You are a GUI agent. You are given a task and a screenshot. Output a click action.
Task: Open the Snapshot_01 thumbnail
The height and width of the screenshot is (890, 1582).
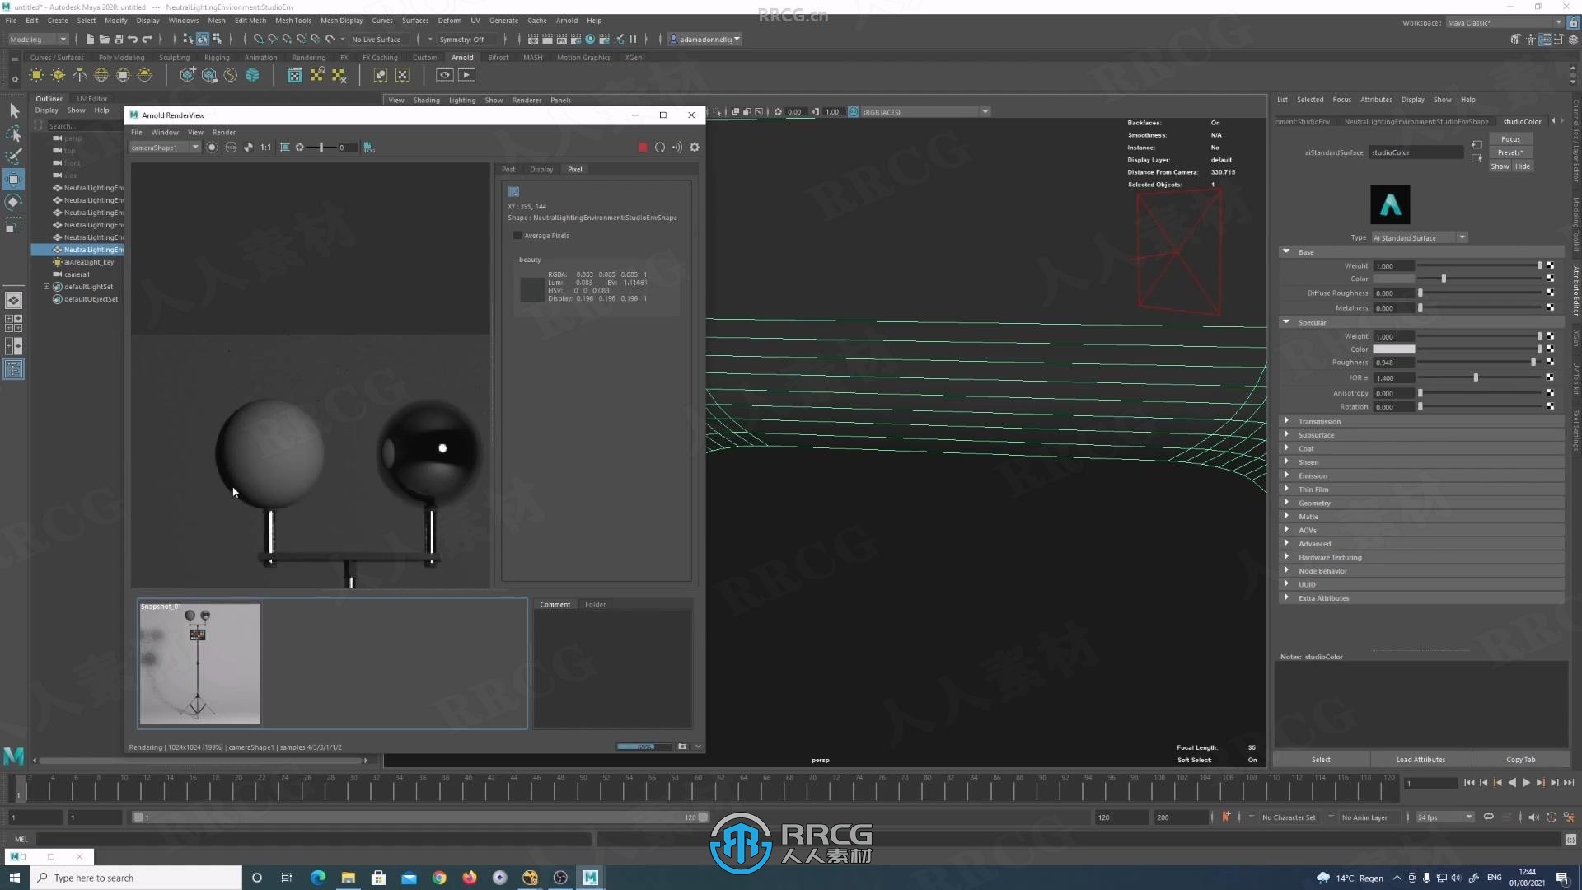click(199, 664)
